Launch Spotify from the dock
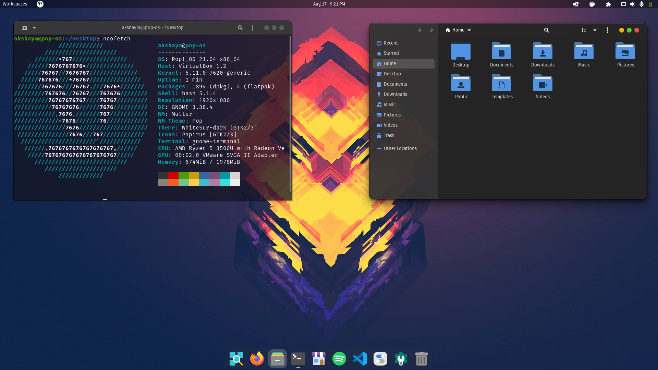658x370 pixels. coord(339,359)
